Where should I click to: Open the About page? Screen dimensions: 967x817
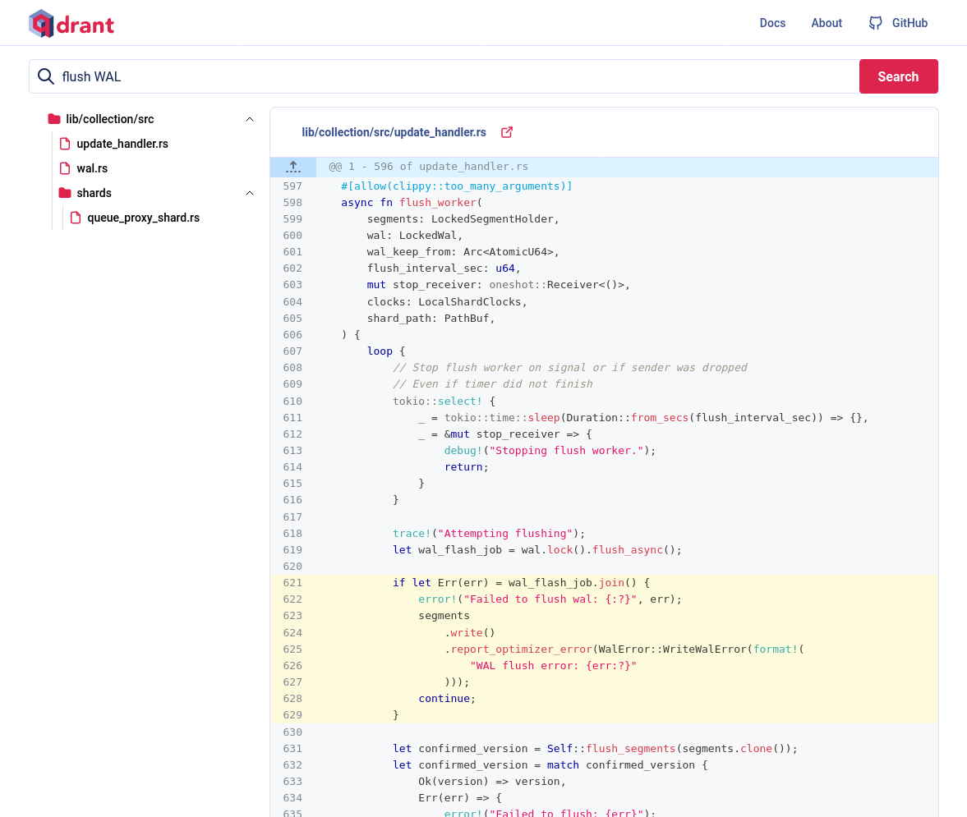point(827,23)
